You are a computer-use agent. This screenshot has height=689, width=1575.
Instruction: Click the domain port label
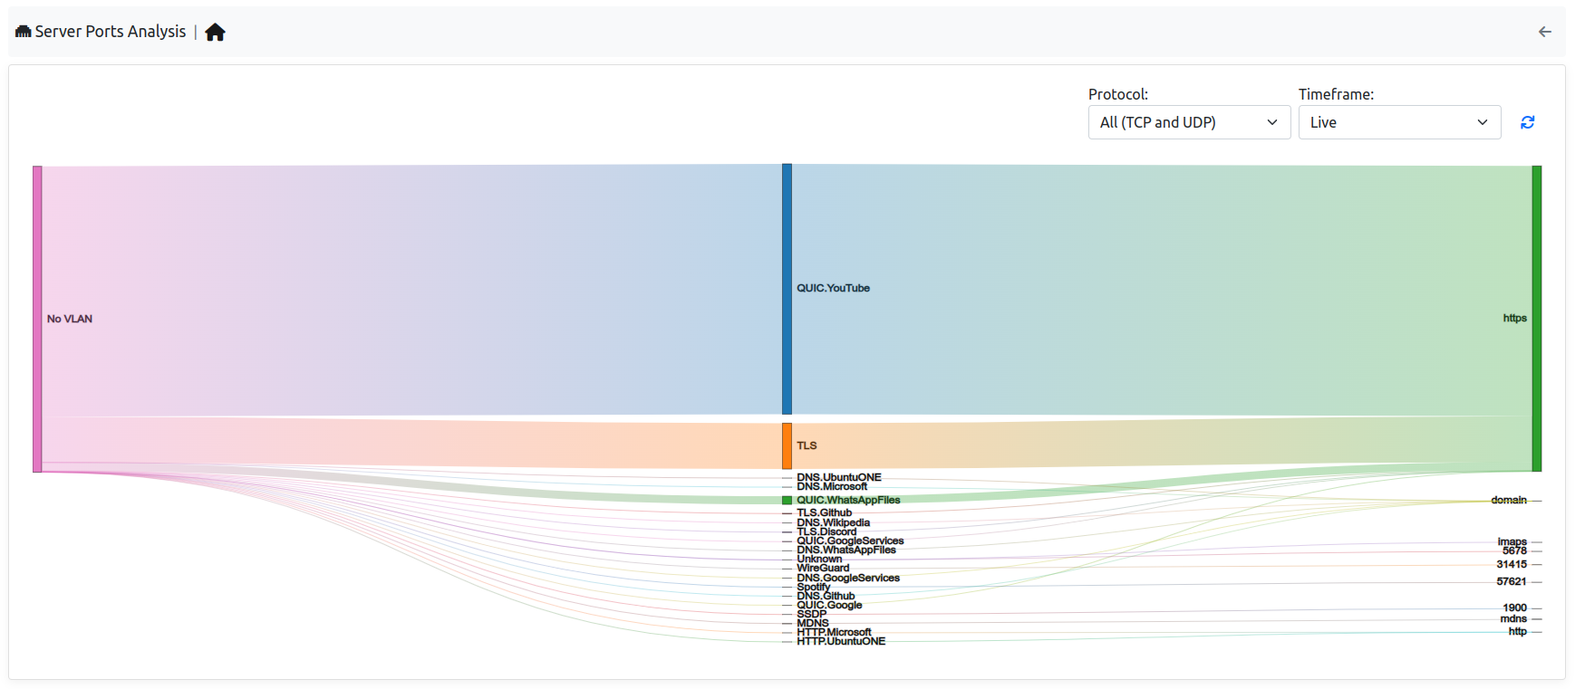click(1509, 500)
